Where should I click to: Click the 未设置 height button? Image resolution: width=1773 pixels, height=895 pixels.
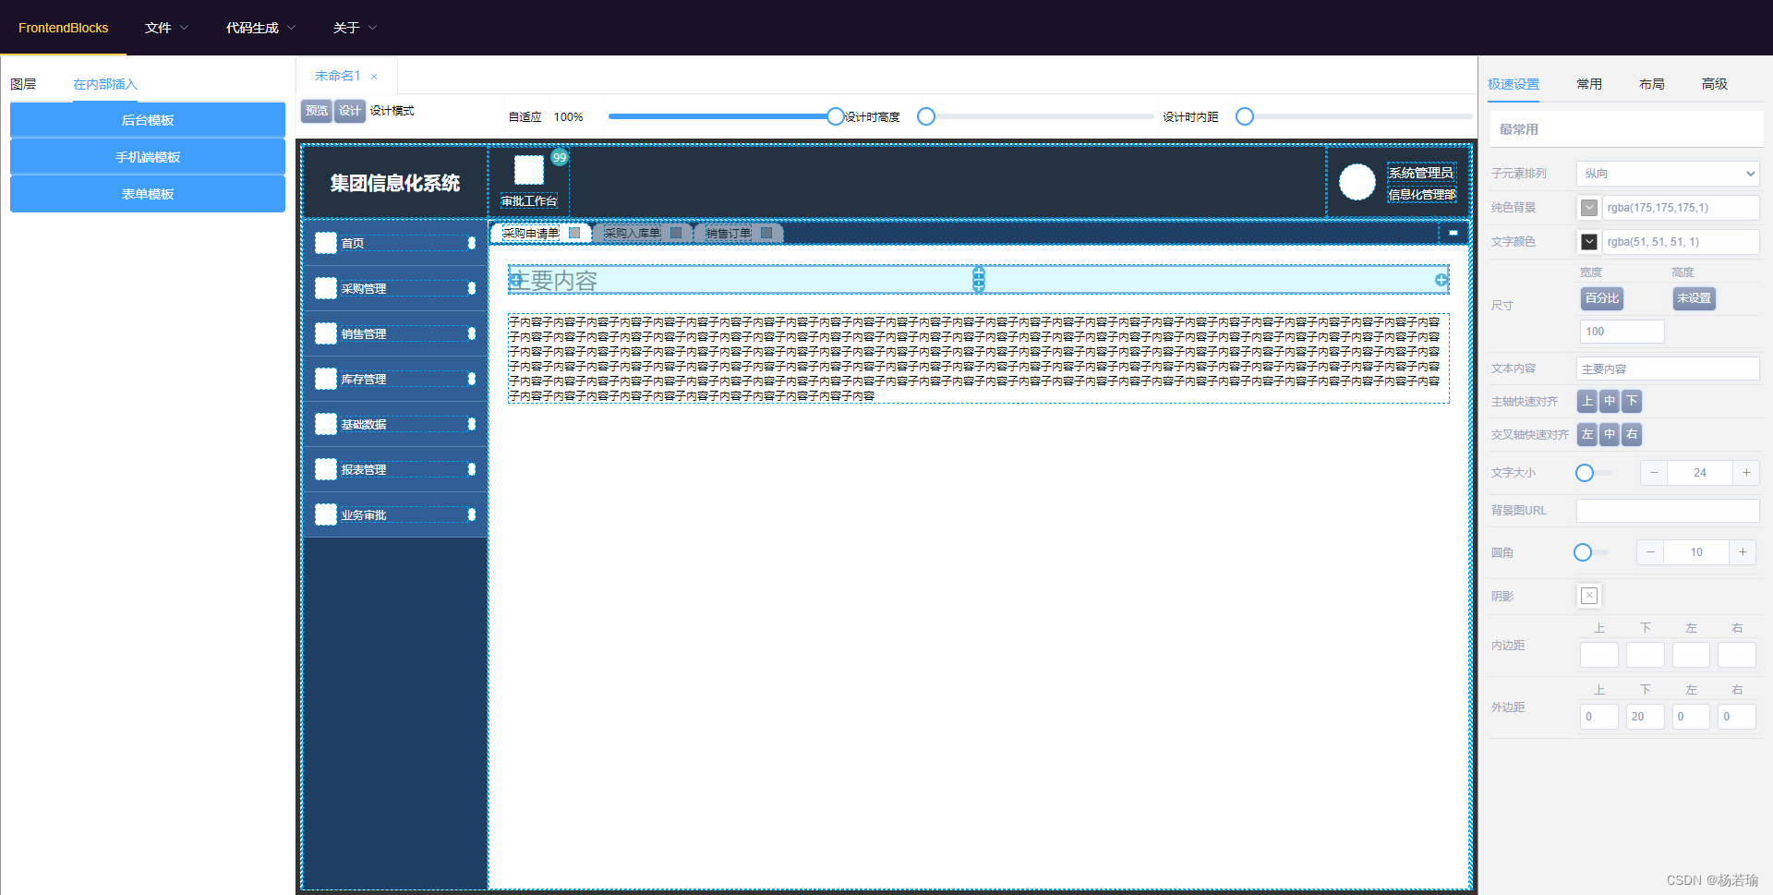[x=1695, y=298]
